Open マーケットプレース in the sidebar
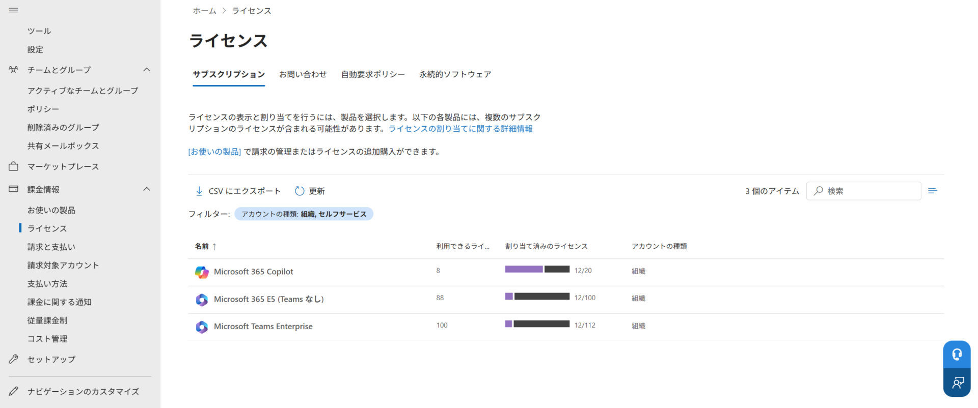This screenshot has height=408, width=978. (63, 166)
